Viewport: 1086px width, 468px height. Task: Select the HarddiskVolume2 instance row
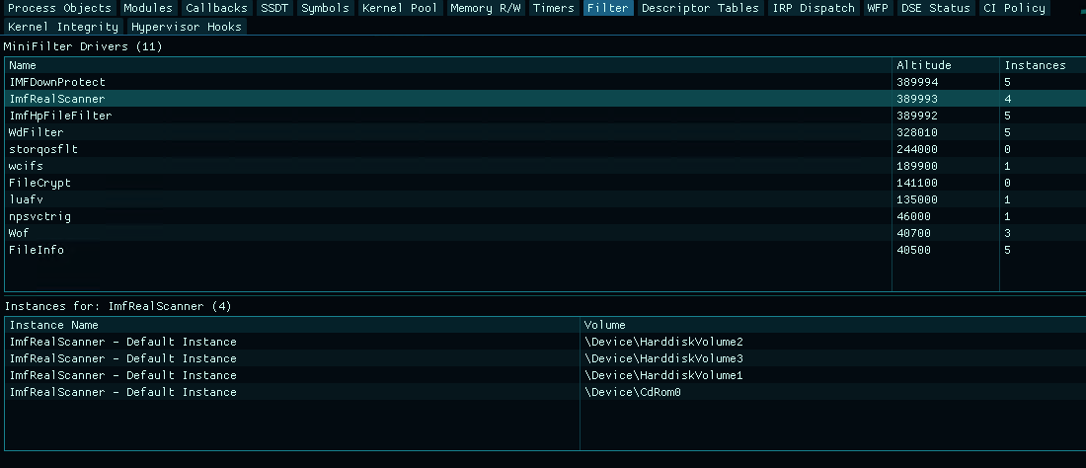pyautogui.click(x=546, y=342)
